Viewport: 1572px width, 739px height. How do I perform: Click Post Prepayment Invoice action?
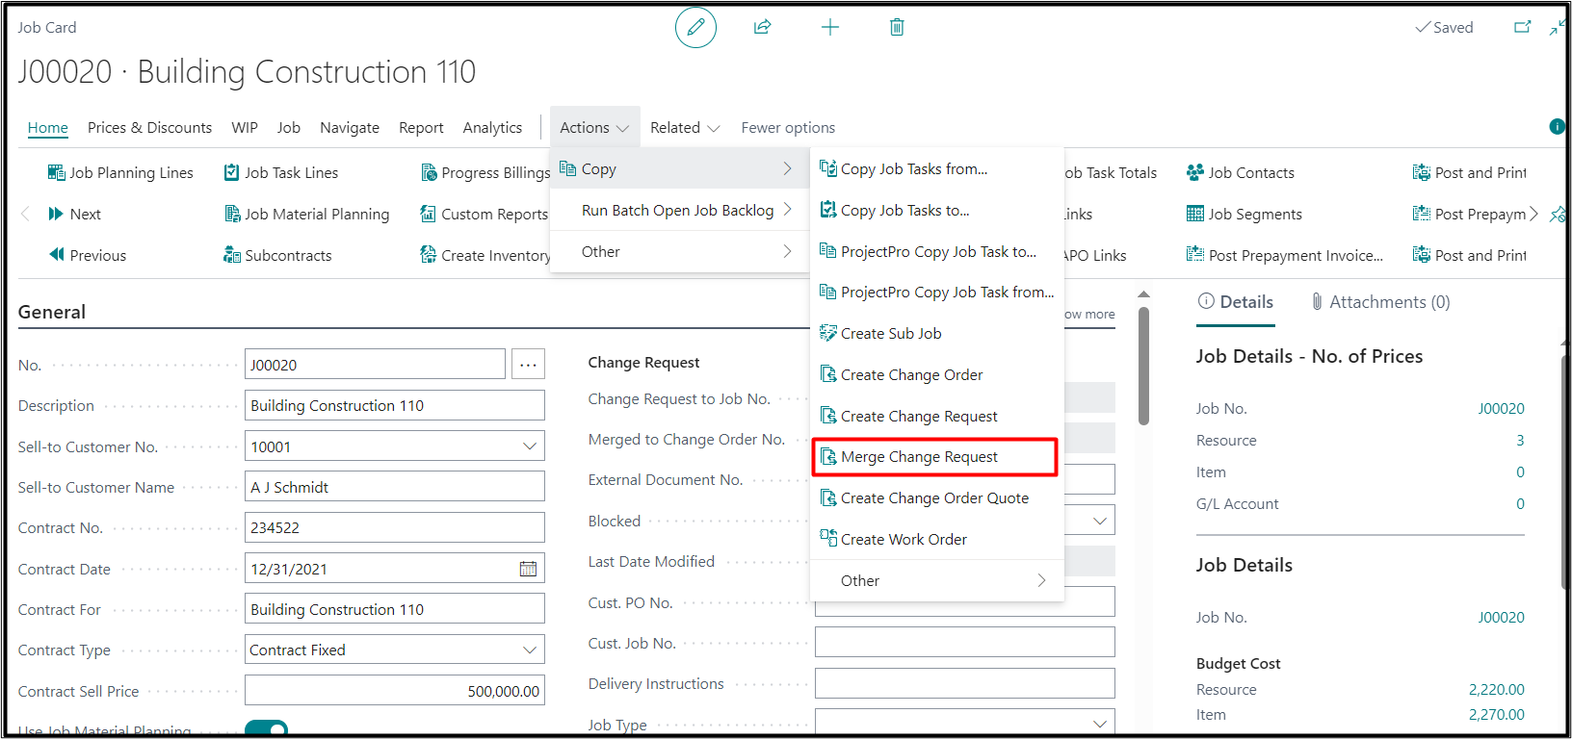[x=1285, y=255]
